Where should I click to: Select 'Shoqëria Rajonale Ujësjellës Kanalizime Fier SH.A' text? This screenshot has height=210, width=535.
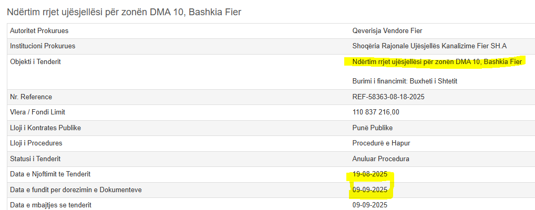click(x=429, y=46)
